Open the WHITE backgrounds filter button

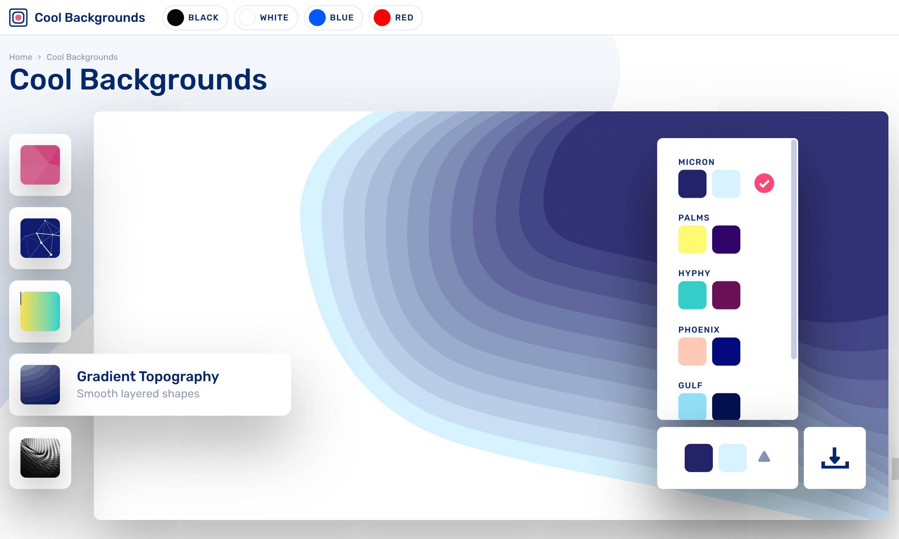coord(266,17)
